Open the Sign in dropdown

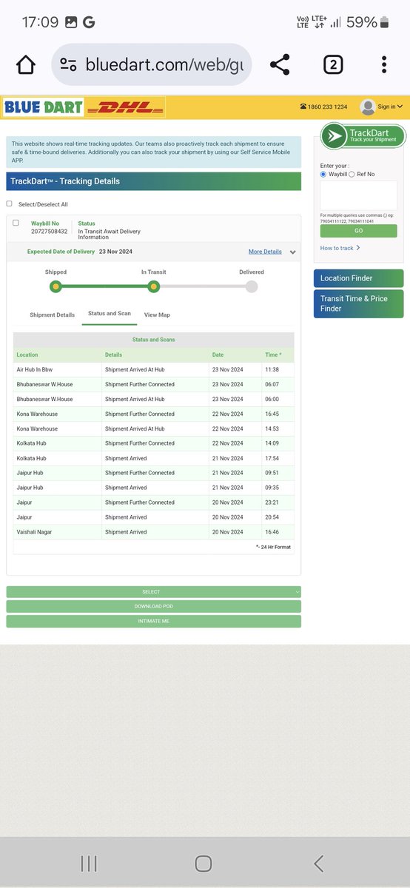pyautogui.click(x=390, y=107)
